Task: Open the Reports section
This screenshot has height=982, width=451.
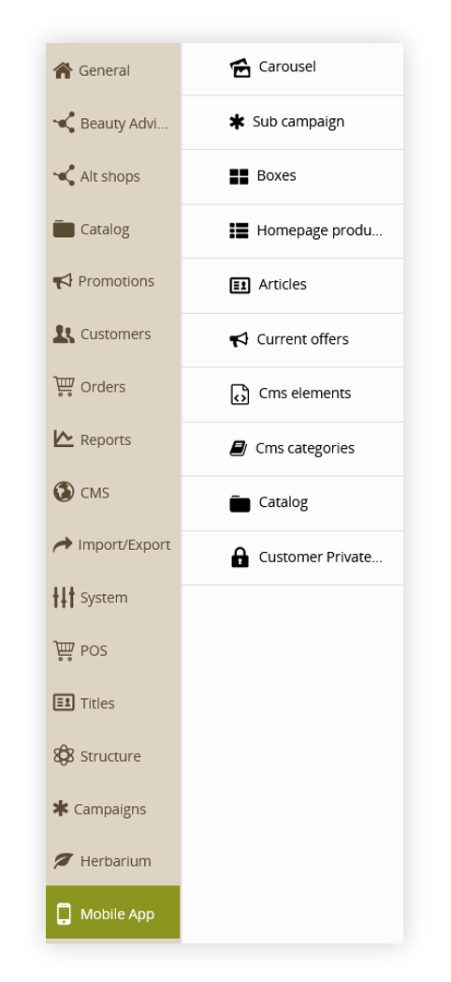Action: tap(113, 439)
